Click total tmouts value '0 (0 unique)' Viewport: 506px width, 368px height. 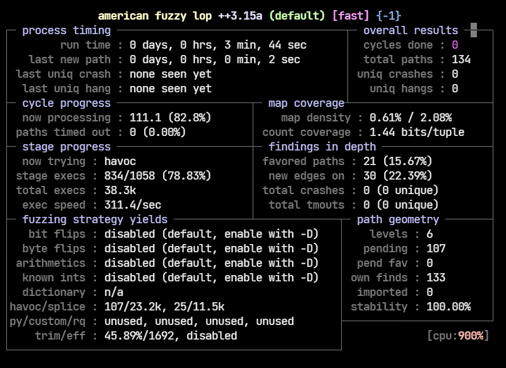[x=401, y=205]
